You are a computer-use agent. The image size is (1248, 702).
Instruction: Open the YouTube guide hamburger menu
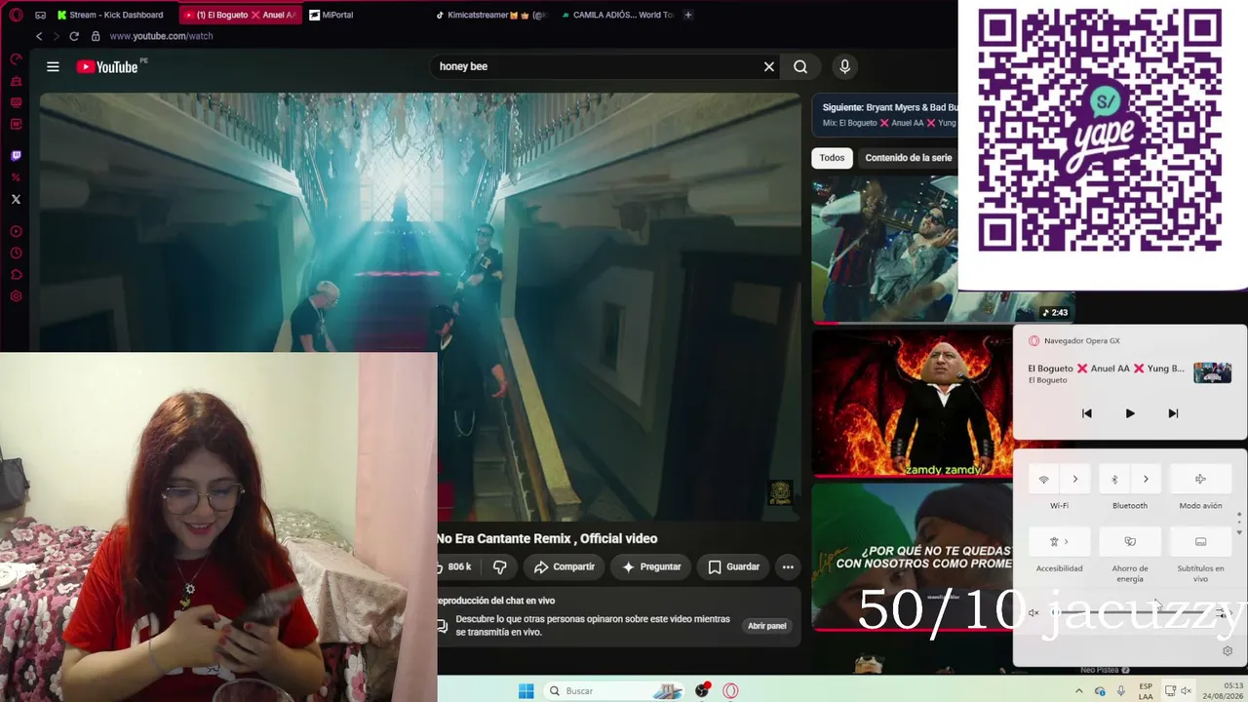[x=53, y=66]
